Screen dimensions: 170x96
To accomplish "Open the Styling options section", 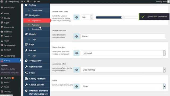I will tap(37, 5).
